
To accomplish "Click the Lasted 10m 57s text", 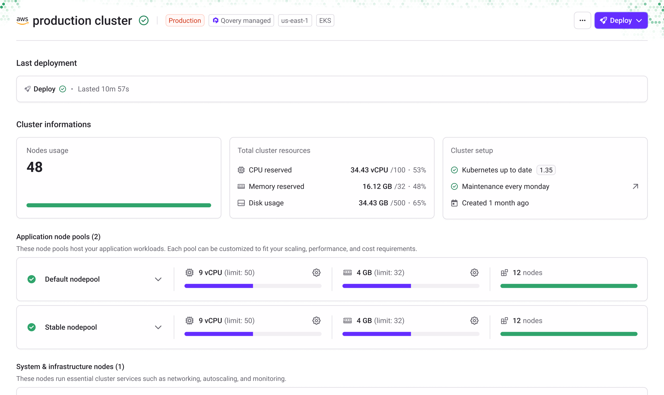I will click(x=103, y=89).
